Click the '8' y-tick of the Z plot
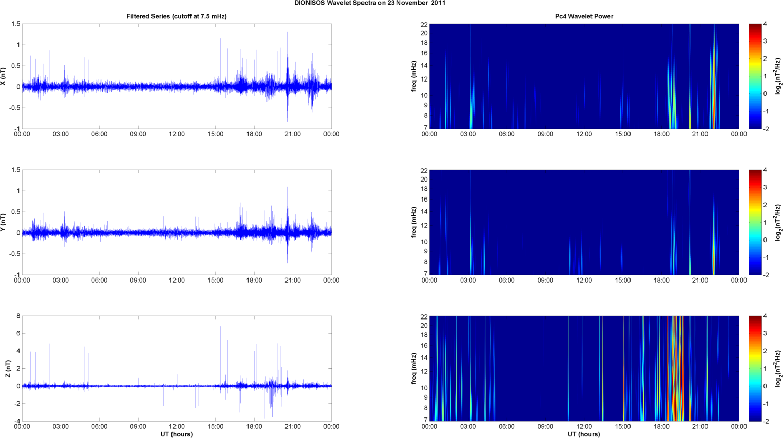The image size is (783, 438). (x=18, y=316)
